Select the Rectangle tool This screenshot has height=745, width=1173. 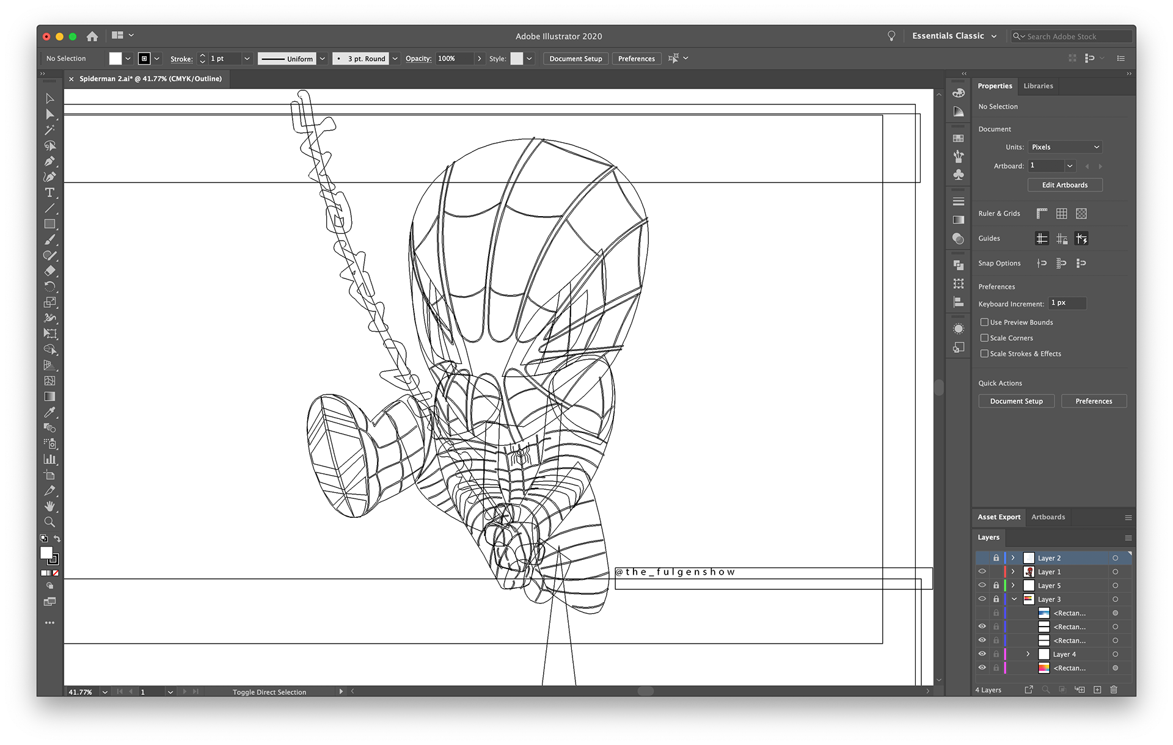[x=49, y=224]
